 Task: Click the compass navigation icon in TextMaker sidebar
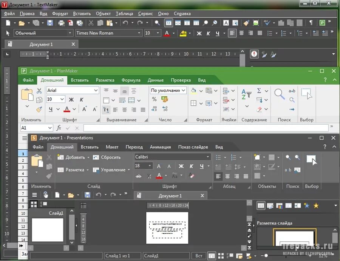click(x=254, y=54)
